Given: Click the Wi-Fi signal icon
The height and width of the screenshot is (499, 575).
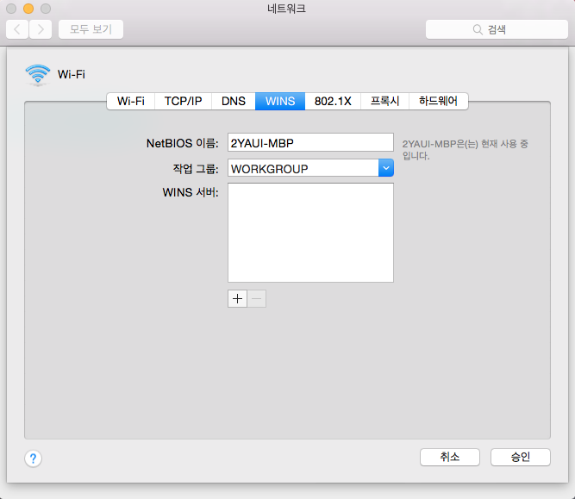Looking at the screenshot, I should (38, 75).
